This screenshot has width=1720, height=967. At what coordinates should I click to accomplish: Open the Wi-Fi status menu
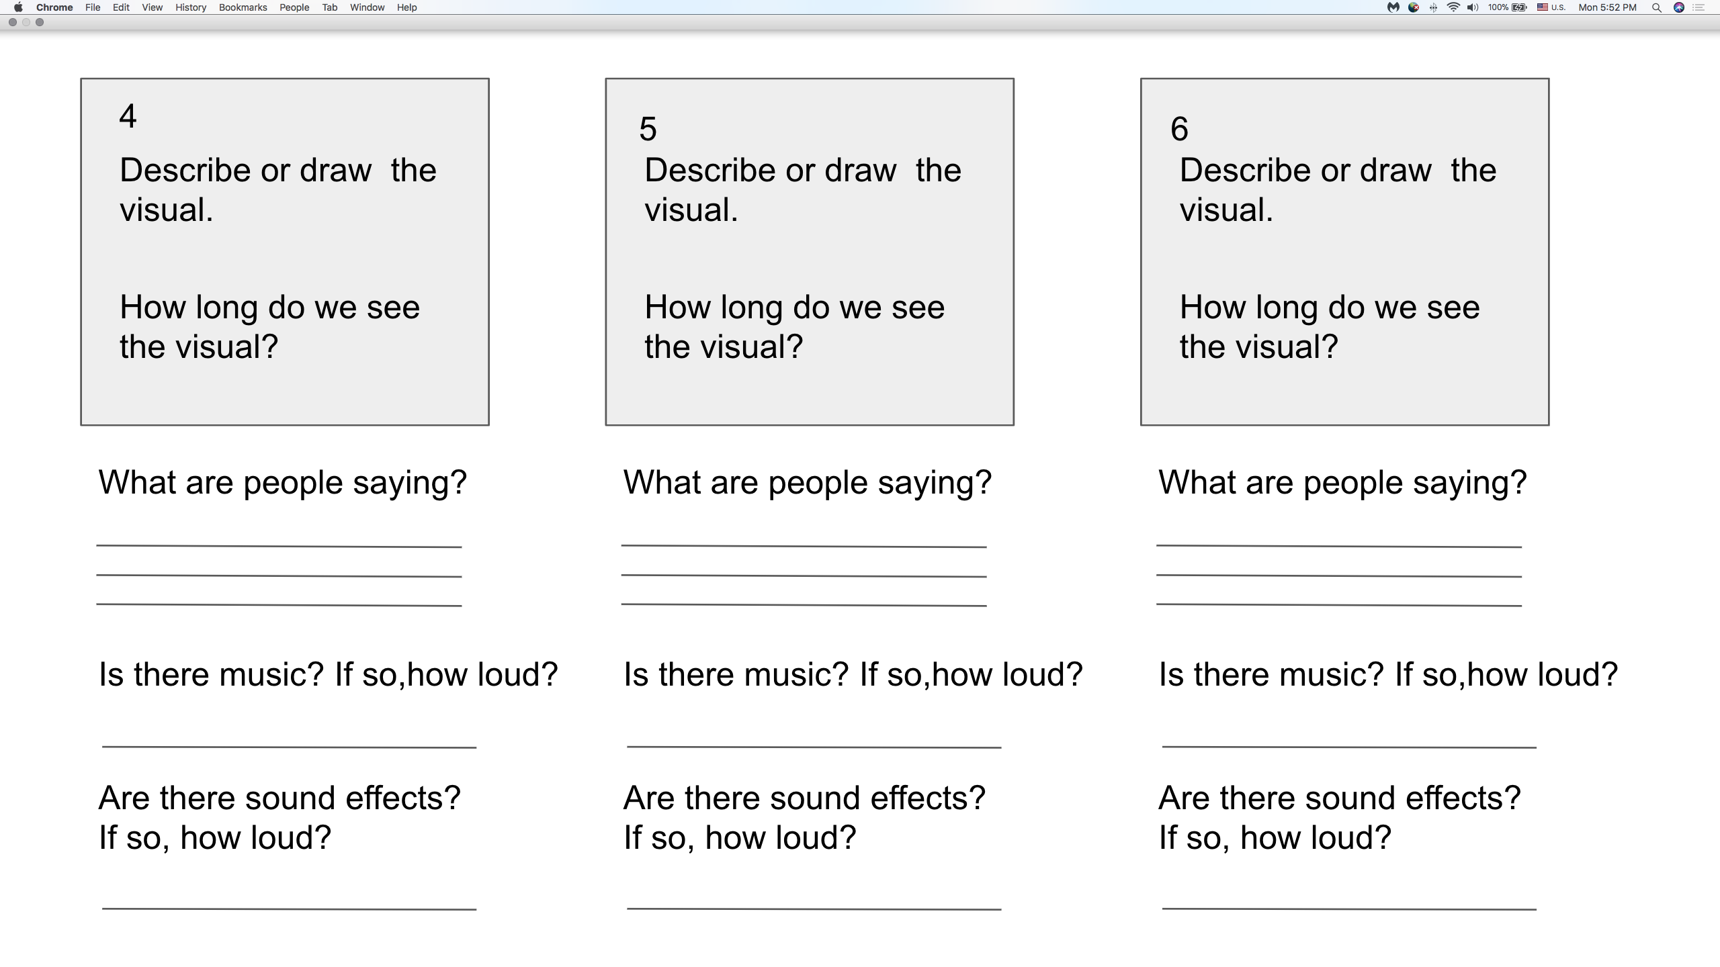pos(1453,7)
